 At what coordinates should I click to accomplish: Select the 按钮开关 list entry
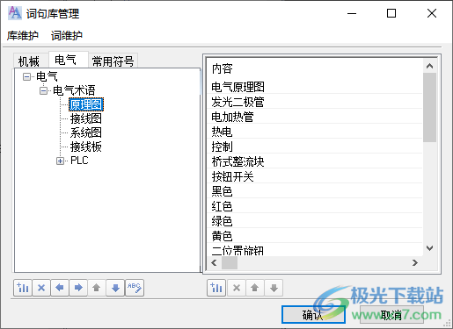point(315,176)
